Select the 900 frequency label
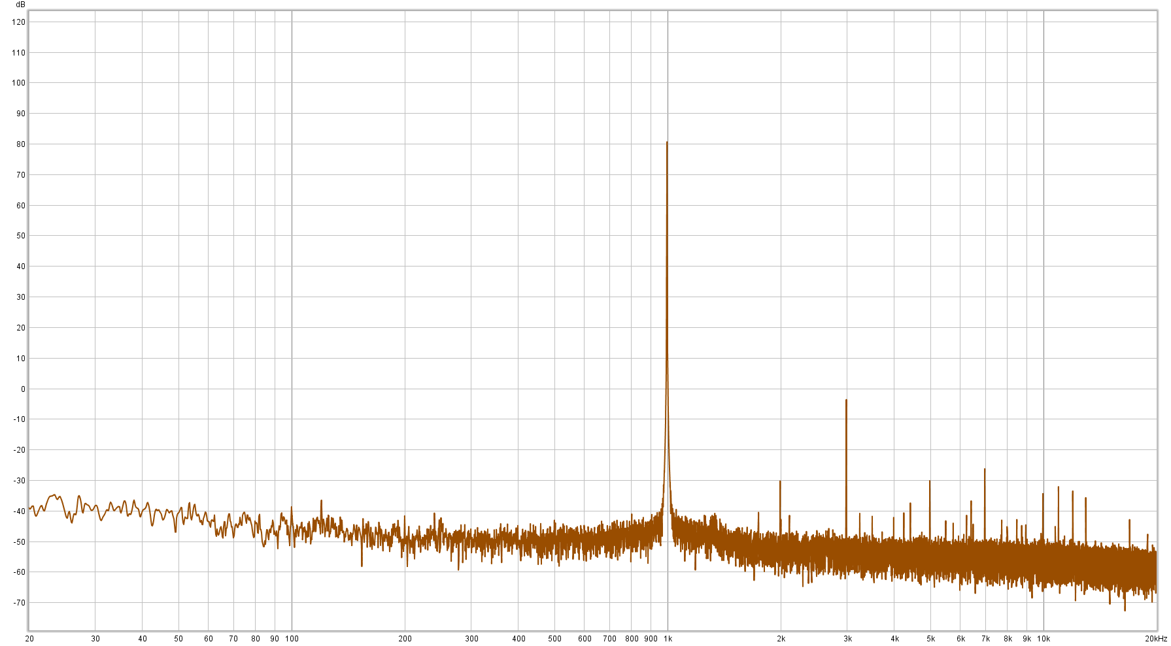Viewport: 1171px width, 646px height. tap(651, 639)
